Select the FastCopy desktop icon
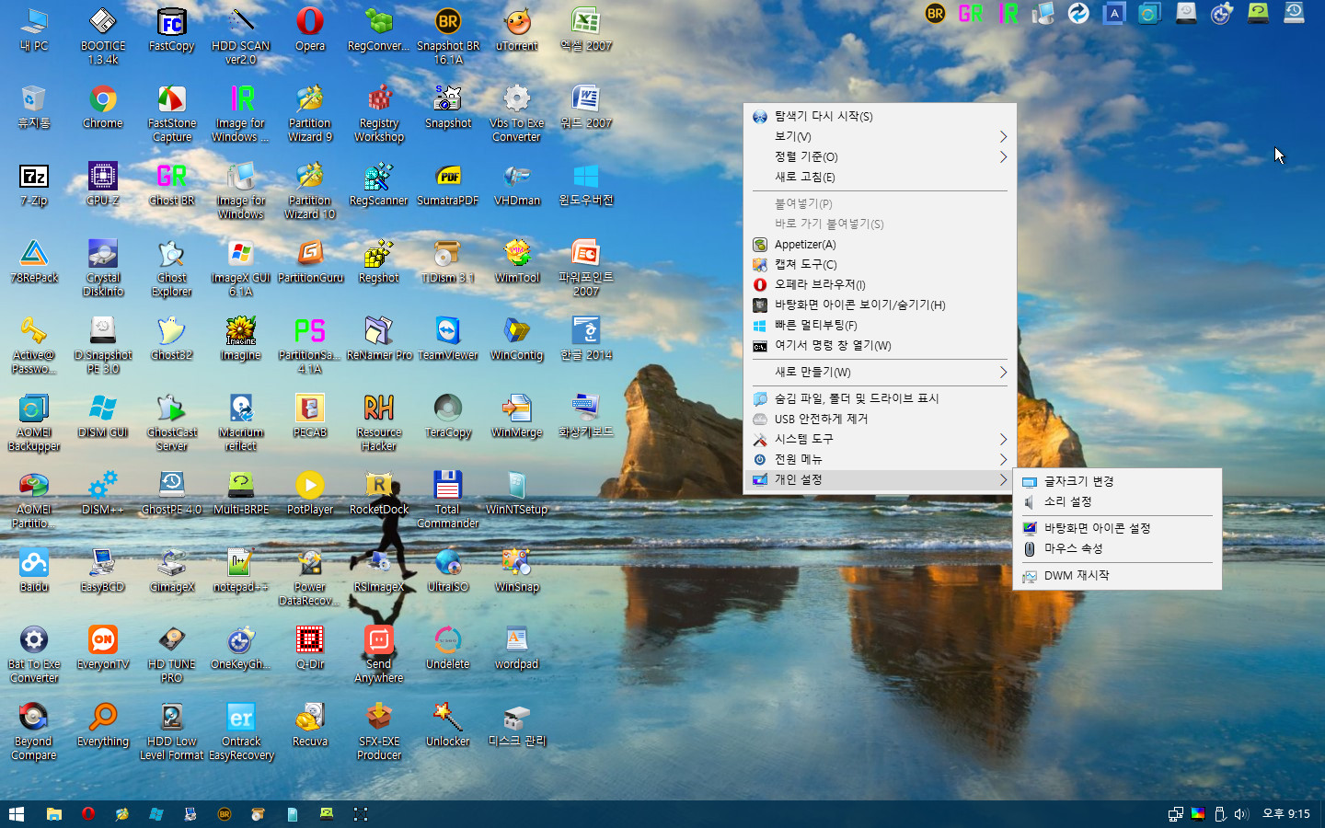 pyautogui.click(x=172, y=29)
